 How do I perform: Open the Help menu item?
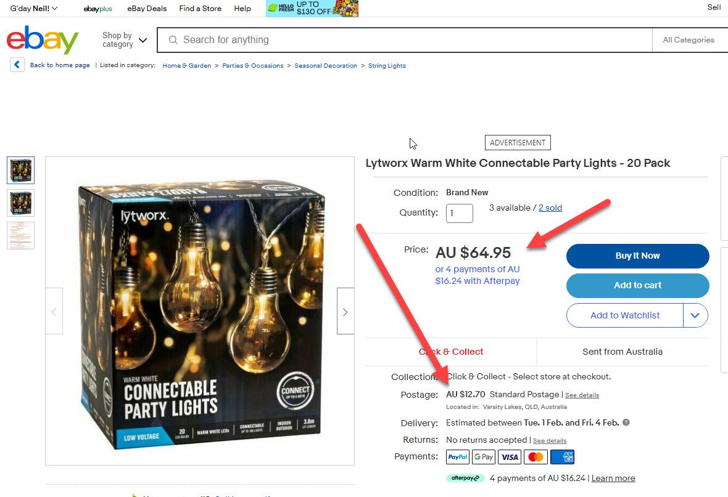[x=242, y=9]
